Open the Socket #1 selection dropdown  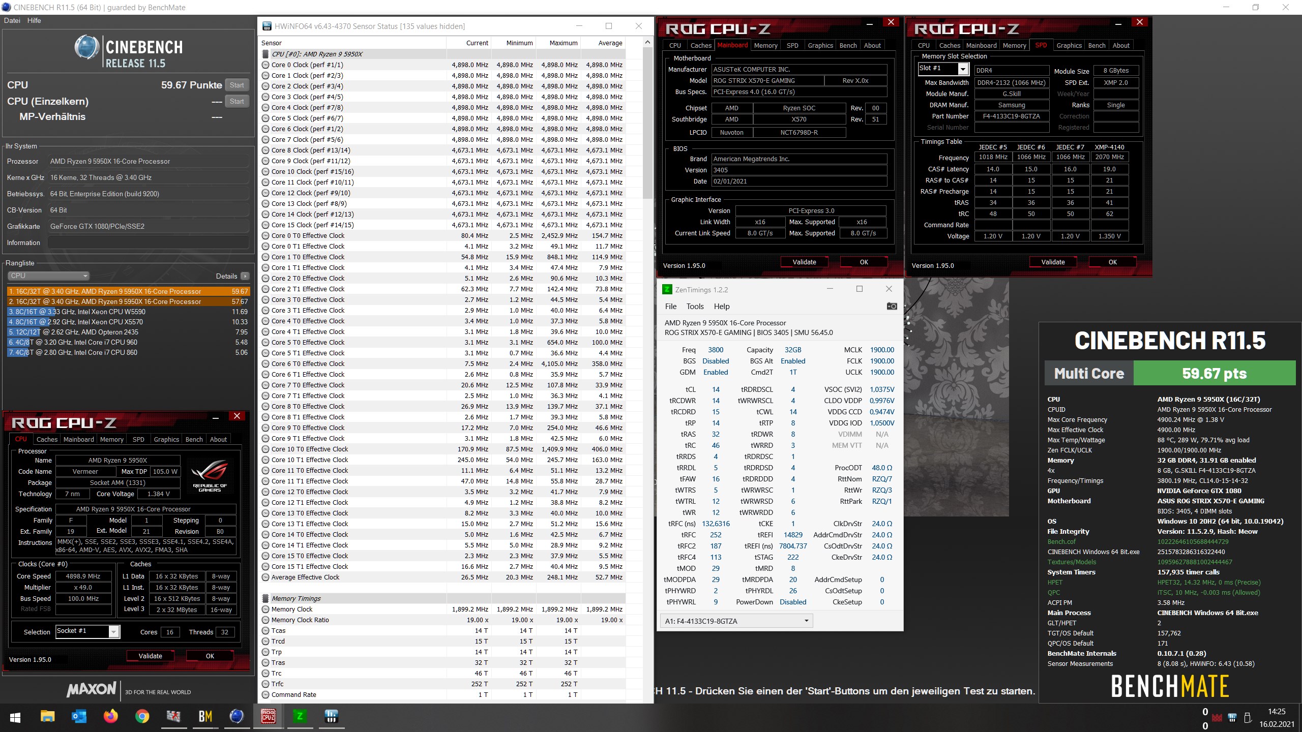[x=114, y=632]
